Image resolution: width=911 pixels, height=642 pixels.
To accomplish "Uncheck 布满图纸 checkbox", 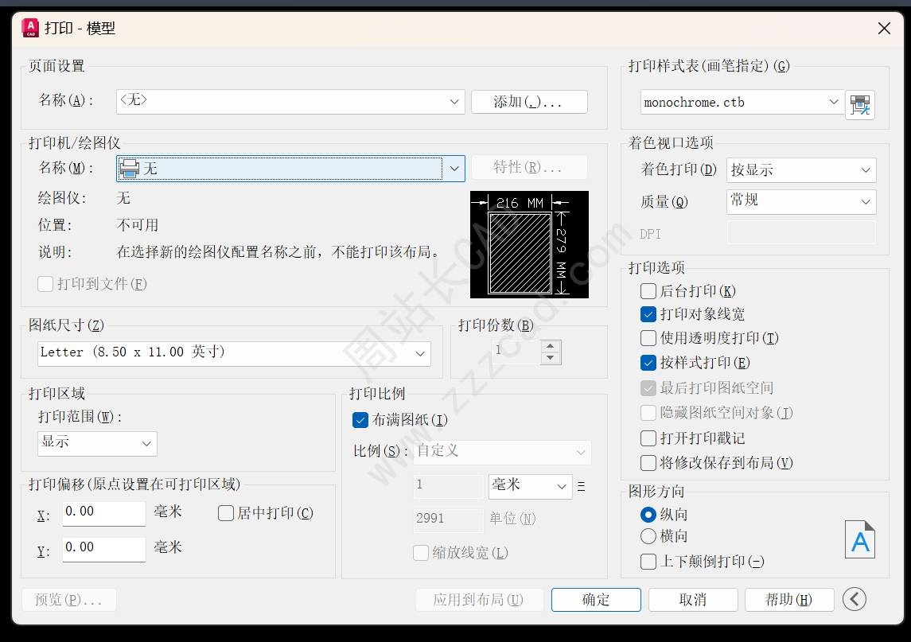I will point(360,420).
